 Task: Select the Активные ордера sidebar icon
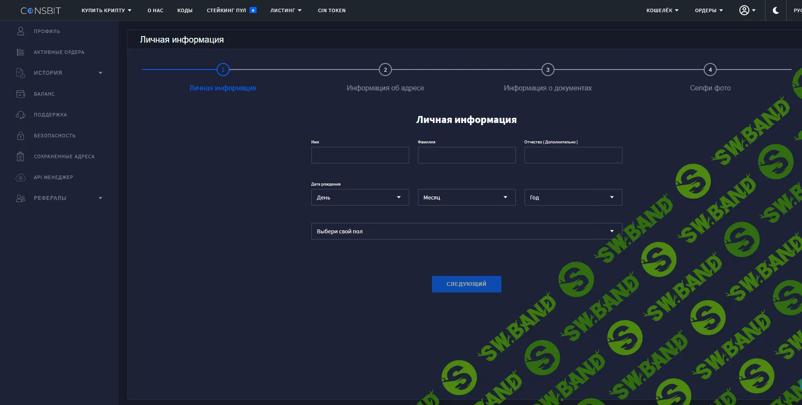pyautogui.click(x=20, y=52)
